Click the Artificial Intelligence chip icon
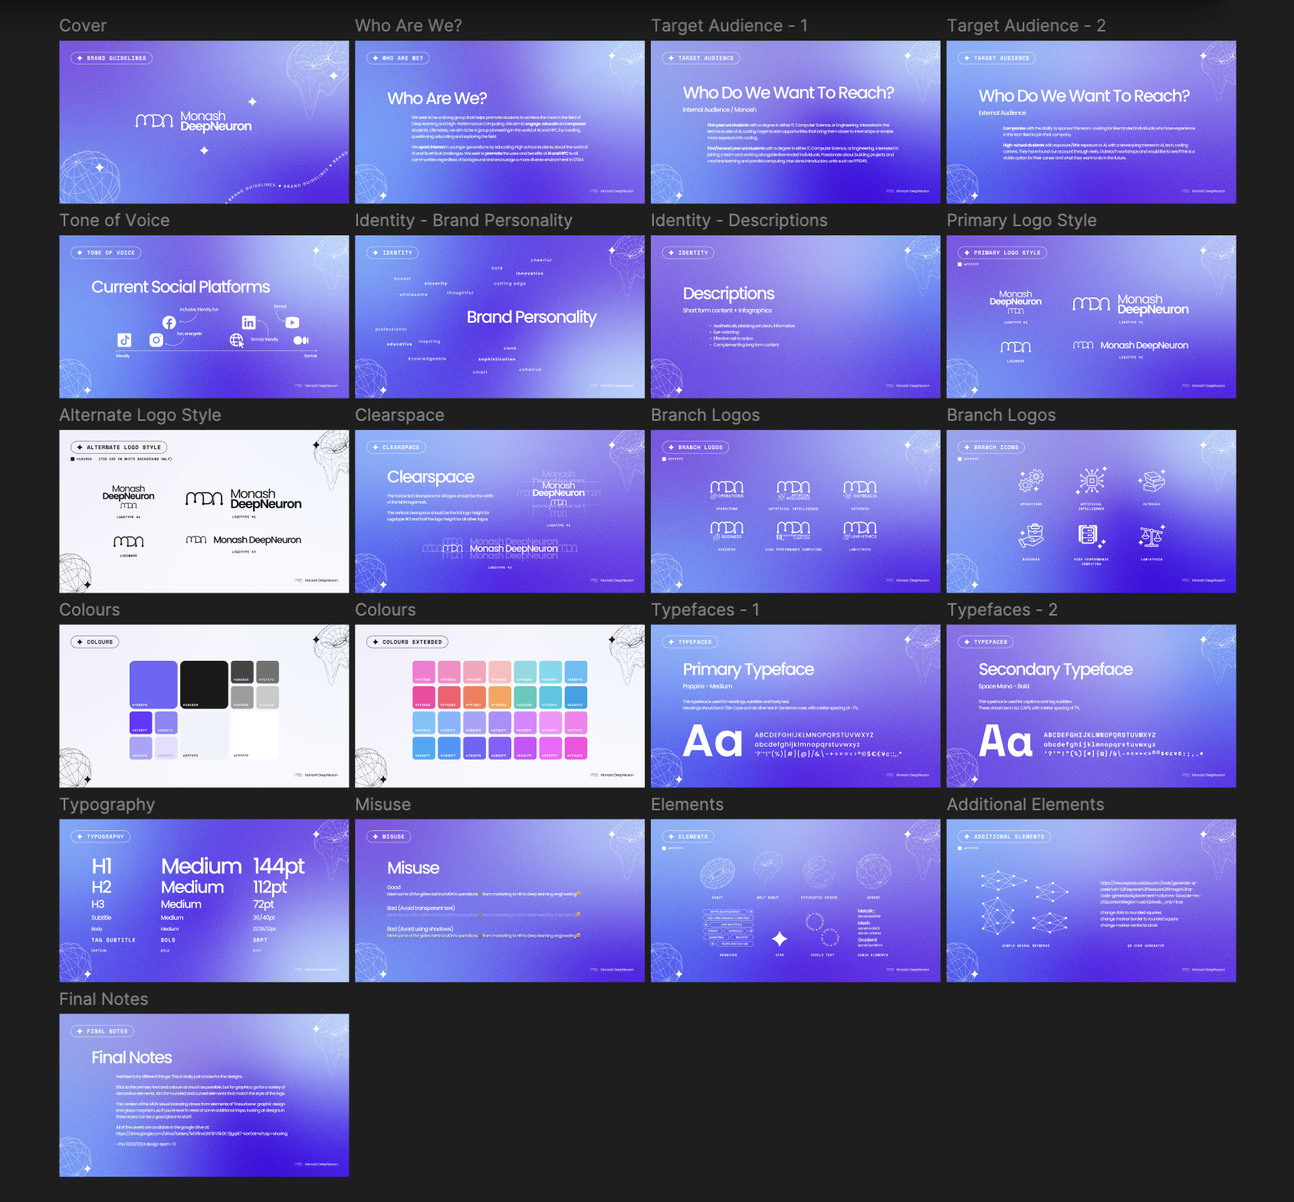This screenshot has width=1294, height=1202. (1091, 481)
